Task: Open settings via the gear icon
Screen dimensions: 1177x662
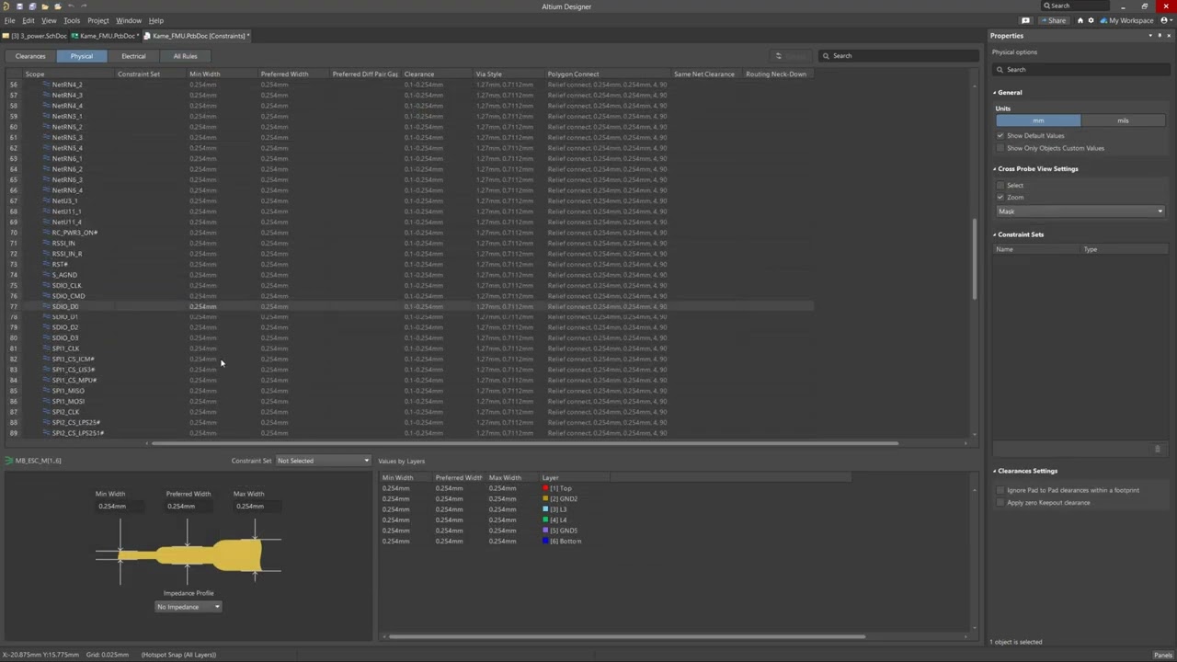Action: [1091, 20]
